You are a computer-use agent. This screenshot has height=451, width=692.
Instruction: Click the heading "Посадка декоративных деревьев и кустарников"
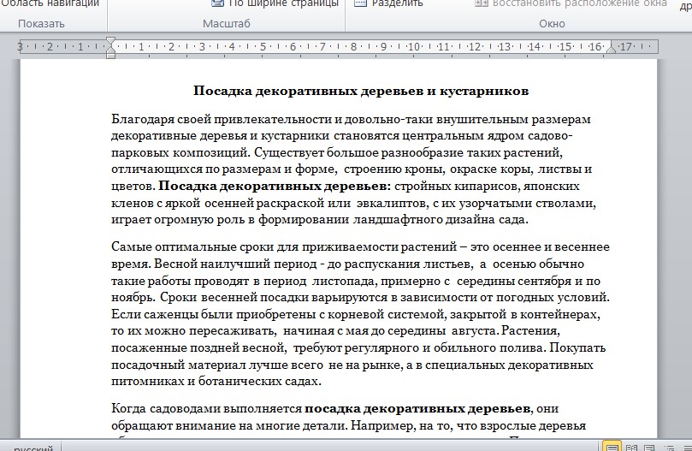click(361, 91)
